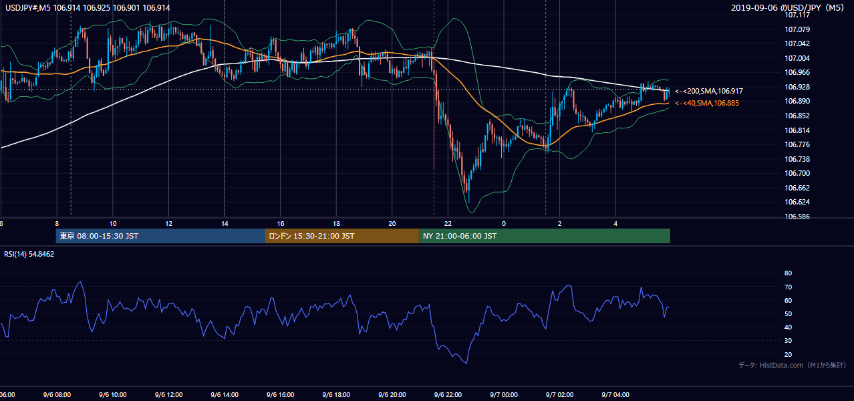Click the RSI 80 level label

tap(789, 273)
